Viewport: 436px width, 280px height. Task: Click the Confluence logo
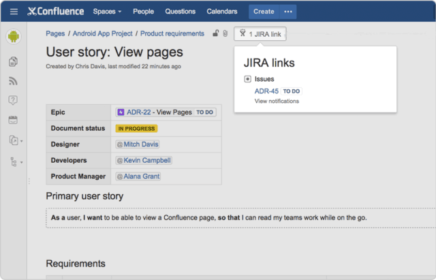(56, 12)
